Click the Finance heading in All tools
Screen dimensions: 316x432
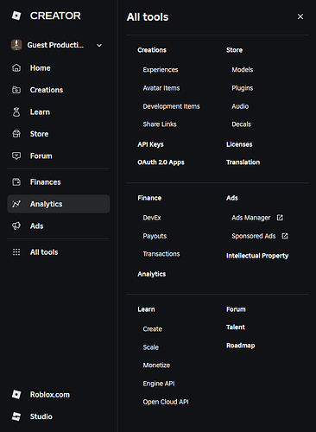(x=149, y=198)
